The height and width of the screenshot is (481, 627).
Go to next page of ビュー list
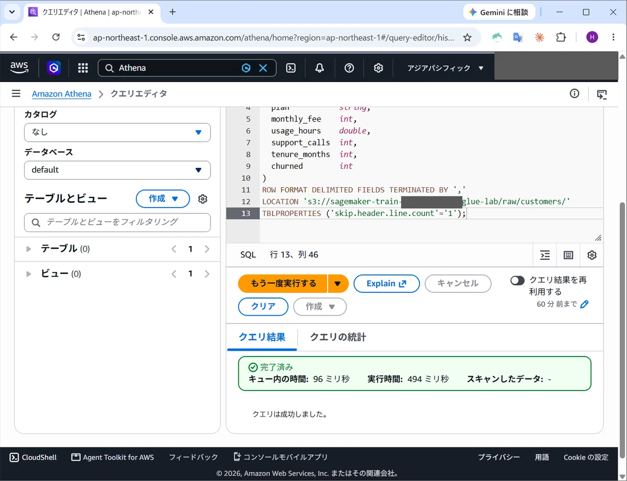(x=207, y=274)
